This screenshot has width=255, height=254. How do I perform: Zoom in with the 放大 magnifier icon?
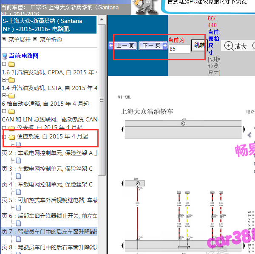pyautogui.click(x=229, y=46)
